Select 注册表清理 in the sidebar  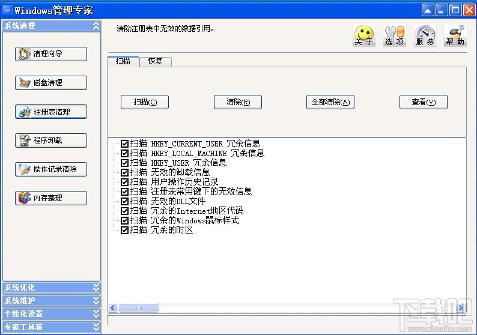51,112
